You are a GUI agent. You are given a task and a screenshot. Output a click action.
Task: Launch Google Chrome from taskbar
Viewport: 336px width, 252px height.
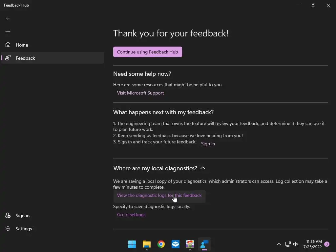[x=161, y=244]
